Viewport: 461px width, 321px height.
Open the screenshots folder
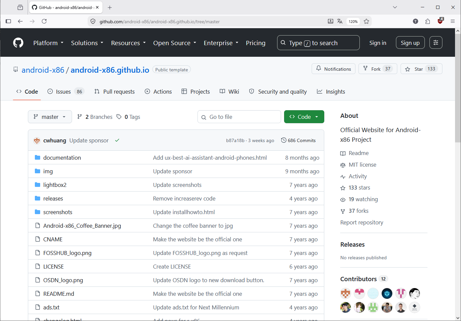coord(58,212)
